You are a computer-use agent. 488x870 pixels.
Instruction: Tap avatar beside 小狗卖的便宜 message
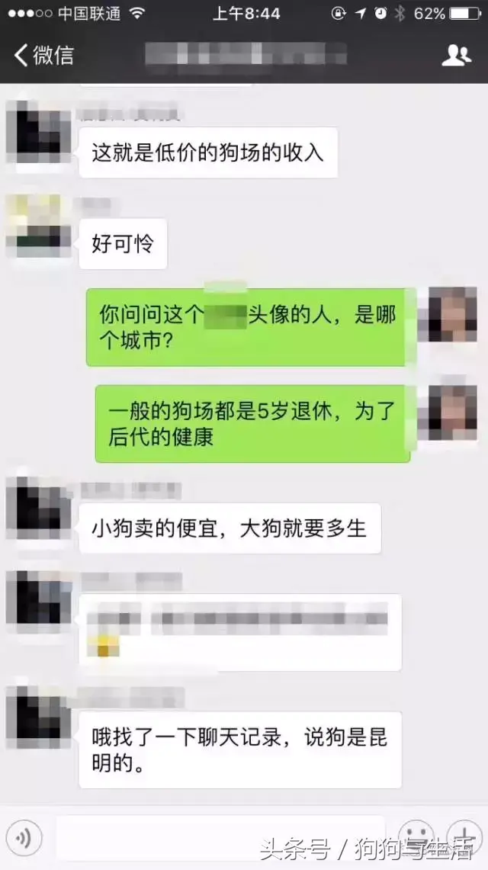click(39, 509)
